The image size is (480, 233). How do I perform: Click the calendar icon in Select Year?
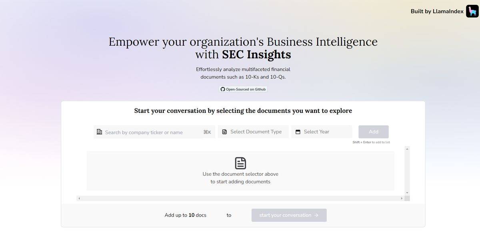pos(298,132)
